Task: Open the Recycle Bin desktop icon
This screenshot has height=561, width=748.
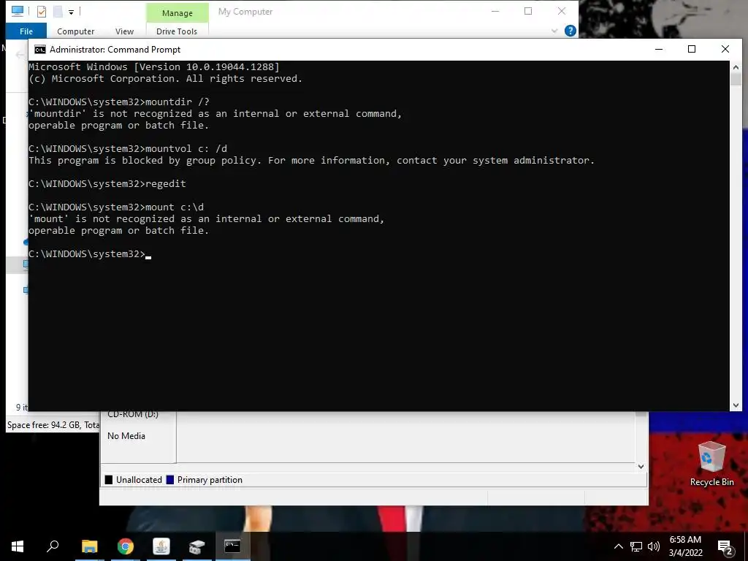Action: pyautogui.click(x=711, y=464)
